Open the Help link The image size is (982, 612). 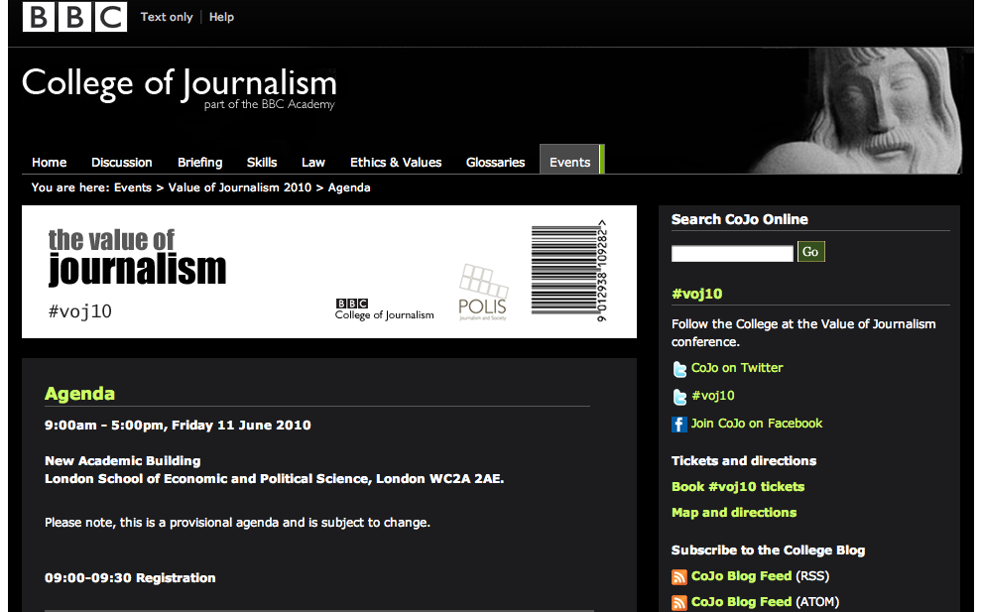(221, 17)
